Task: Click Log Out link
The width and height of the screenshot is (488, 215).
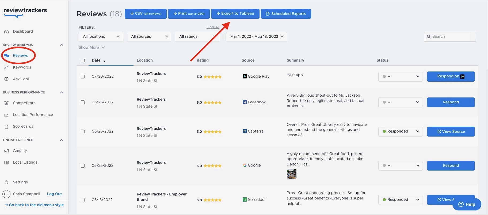Action: 54,194
